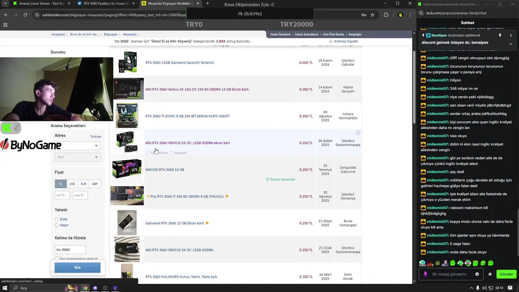519x292 pixels.
Task: Open Chrome extensions puzzle icon
Action: (386, 15)
